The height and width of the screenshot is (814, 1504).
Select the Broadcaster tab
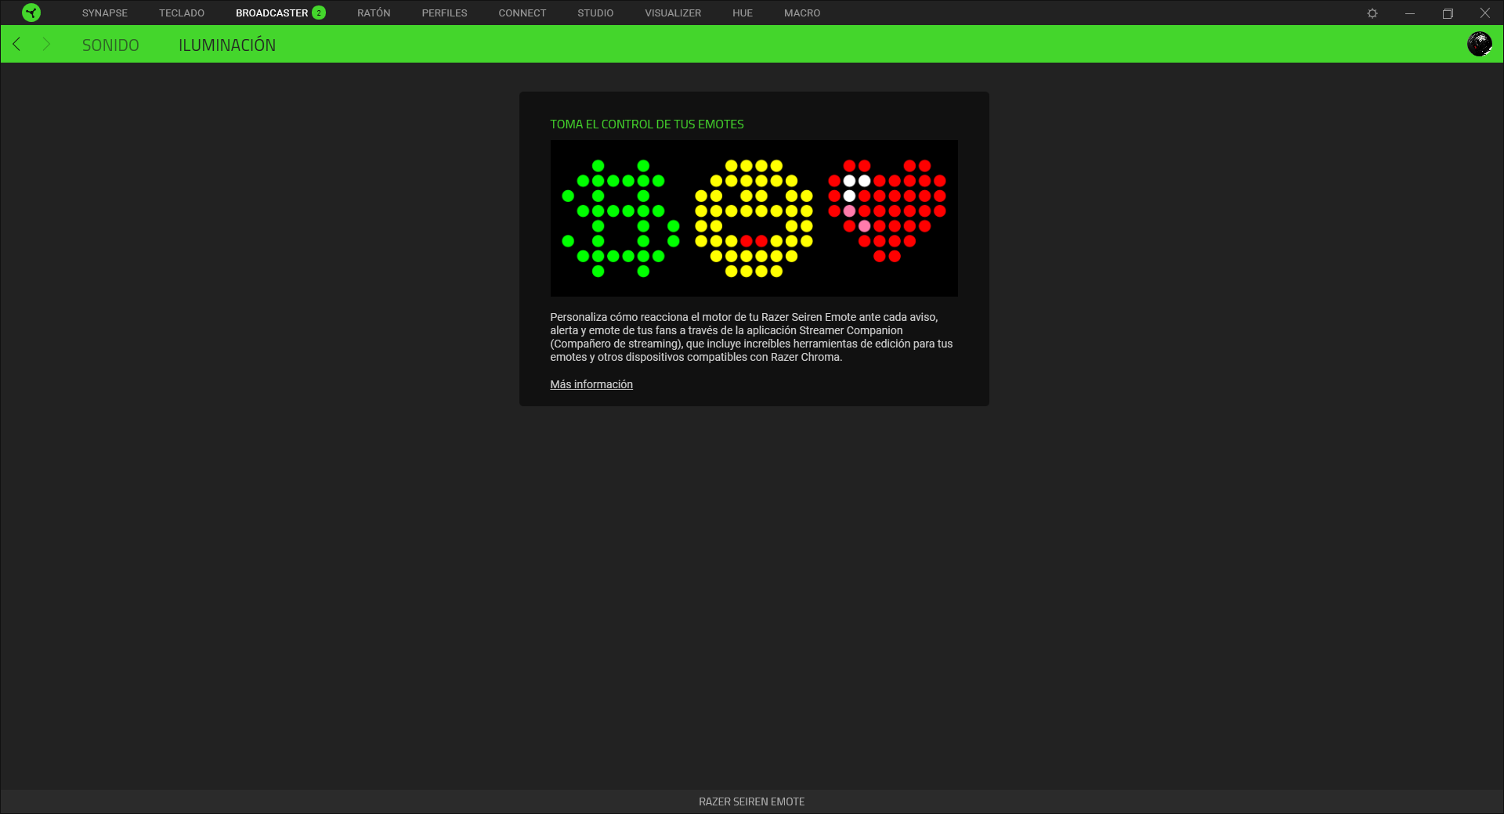272,13
